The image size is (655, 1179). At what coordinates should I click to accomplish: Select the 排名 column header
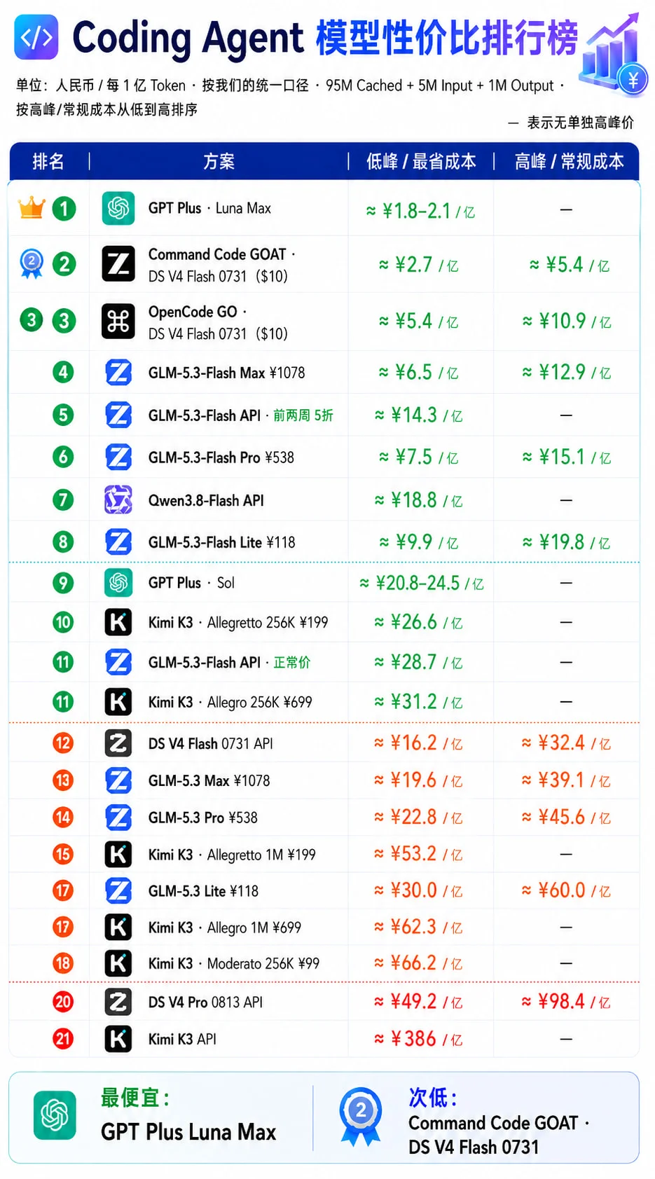[x=48, y=162]
